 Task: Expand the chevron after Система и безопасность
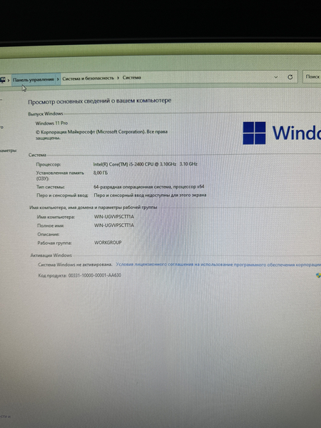tap(118, 78)
